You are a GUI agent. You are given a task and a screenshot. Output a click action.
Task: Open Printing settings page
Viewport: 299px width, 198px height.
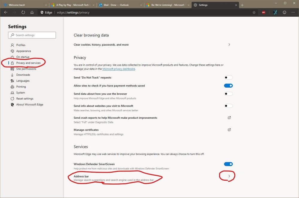[21, 87]
